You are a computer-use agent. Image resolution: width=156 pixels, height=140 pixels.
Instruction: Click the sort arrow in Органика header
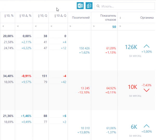(x=120, y=18)
